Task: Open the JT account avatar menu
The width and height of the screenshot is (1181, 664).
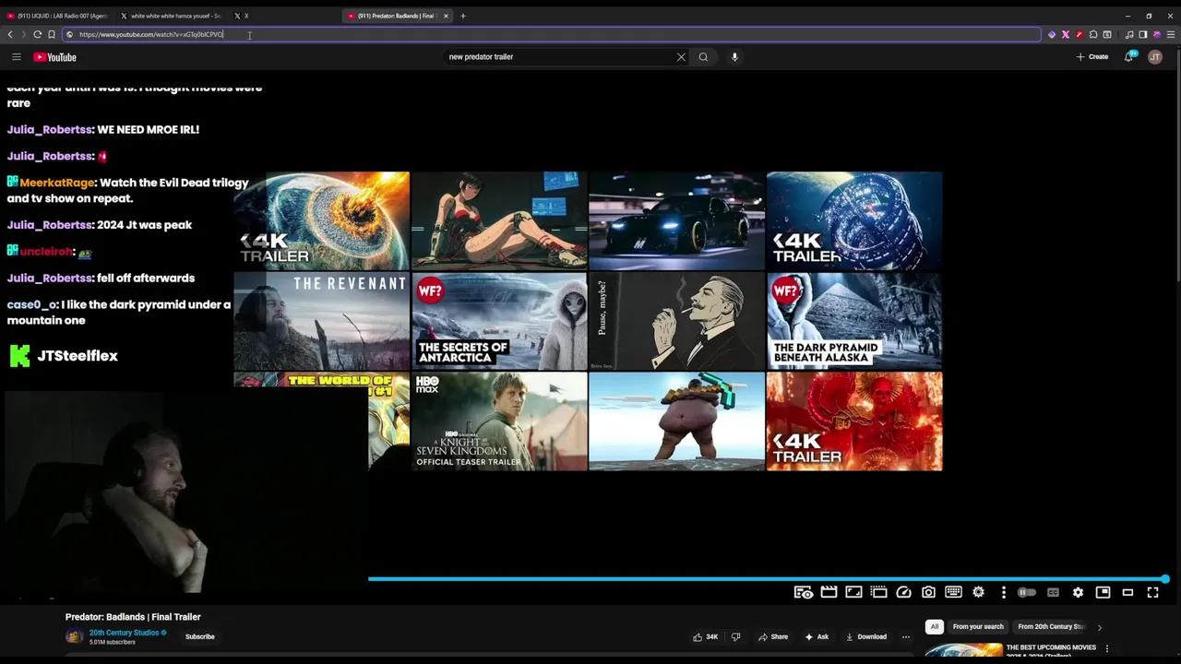Action: coord(1155,57)
